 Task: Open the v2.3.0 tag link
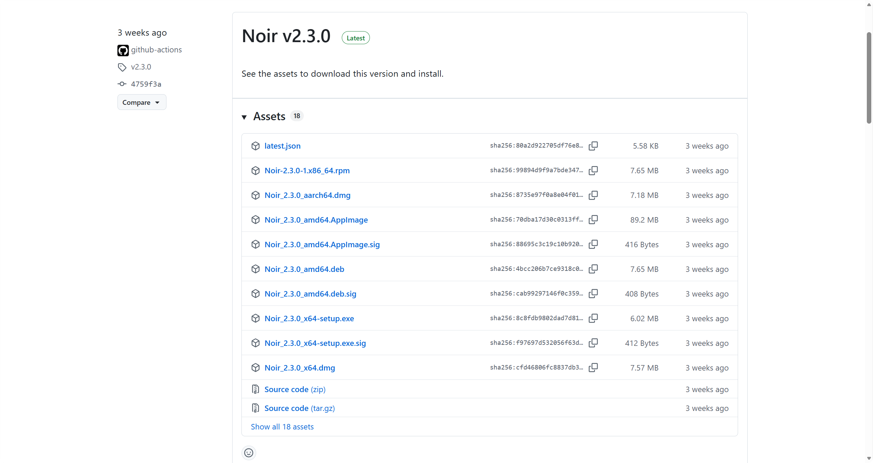pyautogui.click(x=141, y=67)
